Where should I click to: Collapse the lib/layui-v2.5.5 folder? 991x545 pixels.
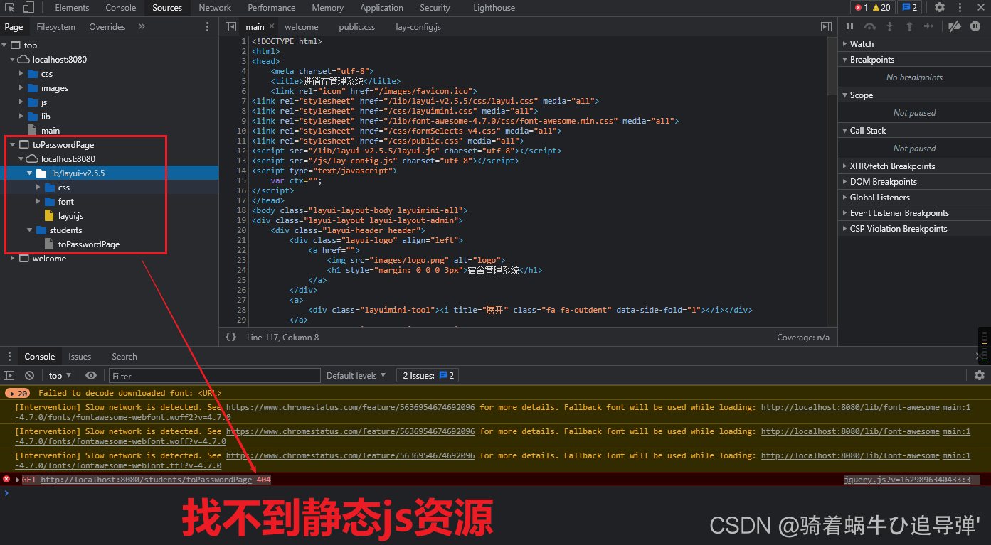pyautogui.click(x=31, y=173)
